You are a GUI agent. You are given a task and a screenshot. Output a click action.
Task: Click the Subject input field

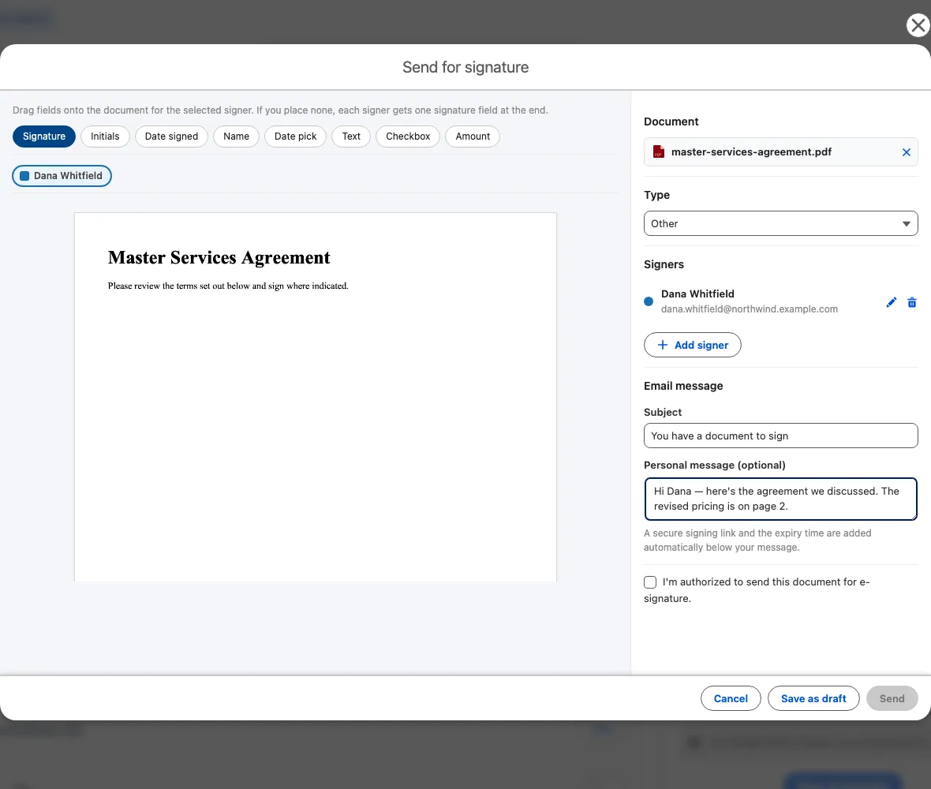[x=781, y=436]
